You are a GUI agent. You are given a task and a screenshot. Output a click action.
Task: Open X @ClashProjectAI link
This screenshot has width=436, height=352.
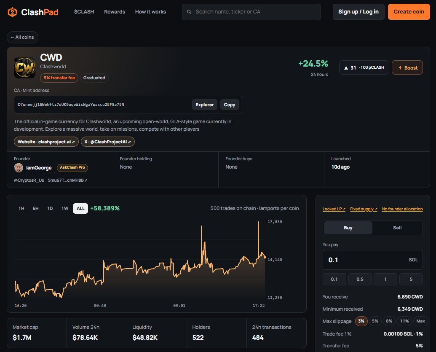(x=107, y=142)
